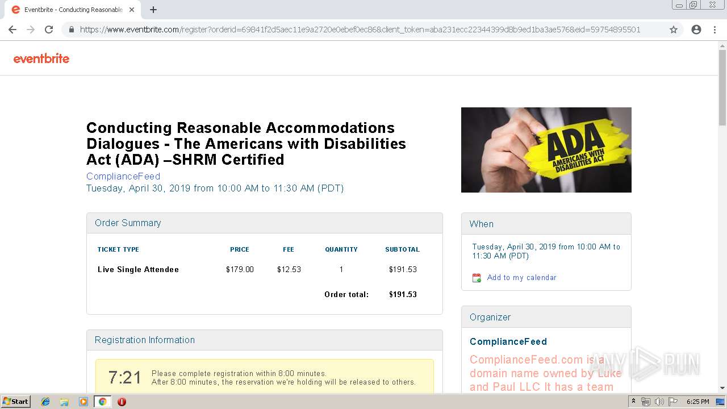This screenshot has width=727, height=409.
Task: Go back to previous page
Action: pyautogui.click(x=12, y=30)
